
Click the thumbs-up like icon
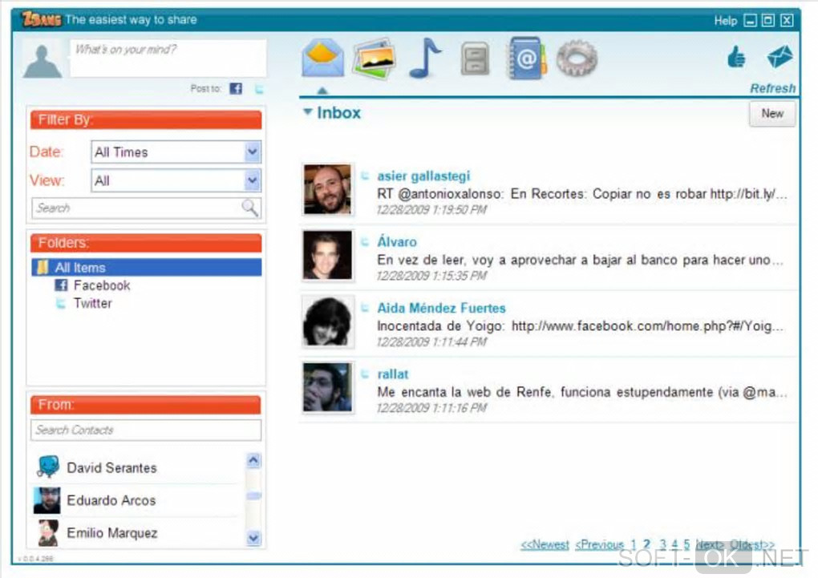click(736, 56)
